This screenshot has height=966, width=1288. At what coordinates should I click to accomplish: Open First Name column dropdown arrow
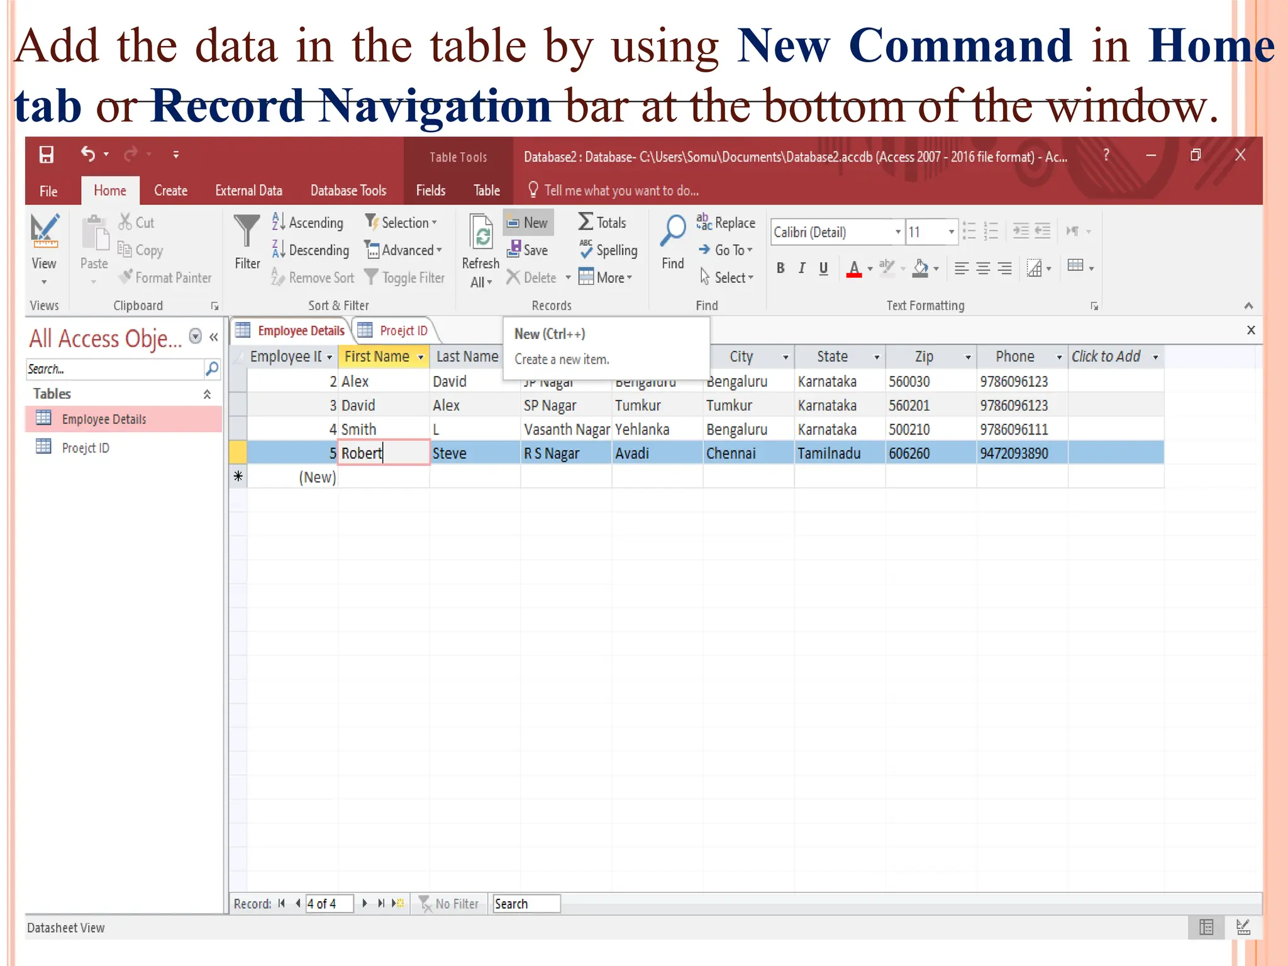(x=420, y=357)
